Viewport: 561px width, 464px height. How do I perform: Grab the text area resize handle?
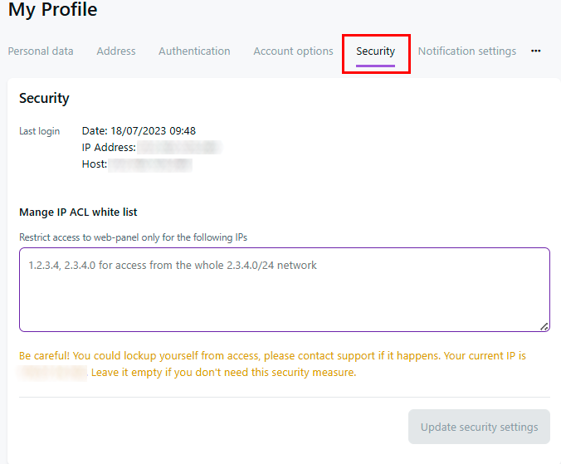pyautogui.click(x=544, y=326)
